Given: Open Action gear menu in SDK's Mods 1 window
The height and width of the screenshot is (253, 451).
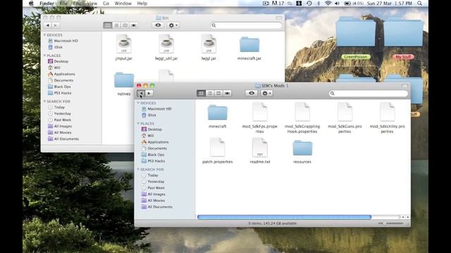Looking at the screenshot, I should pyautogui.click(x=266, y=93).
